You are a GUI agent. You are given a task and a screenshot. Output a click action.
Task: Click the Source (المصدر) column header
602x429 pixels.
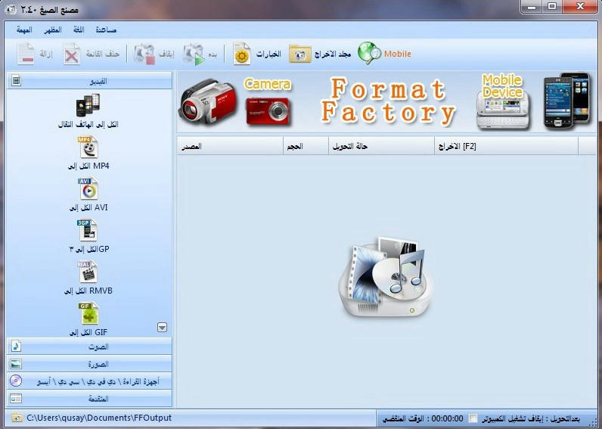click(230, 146)
